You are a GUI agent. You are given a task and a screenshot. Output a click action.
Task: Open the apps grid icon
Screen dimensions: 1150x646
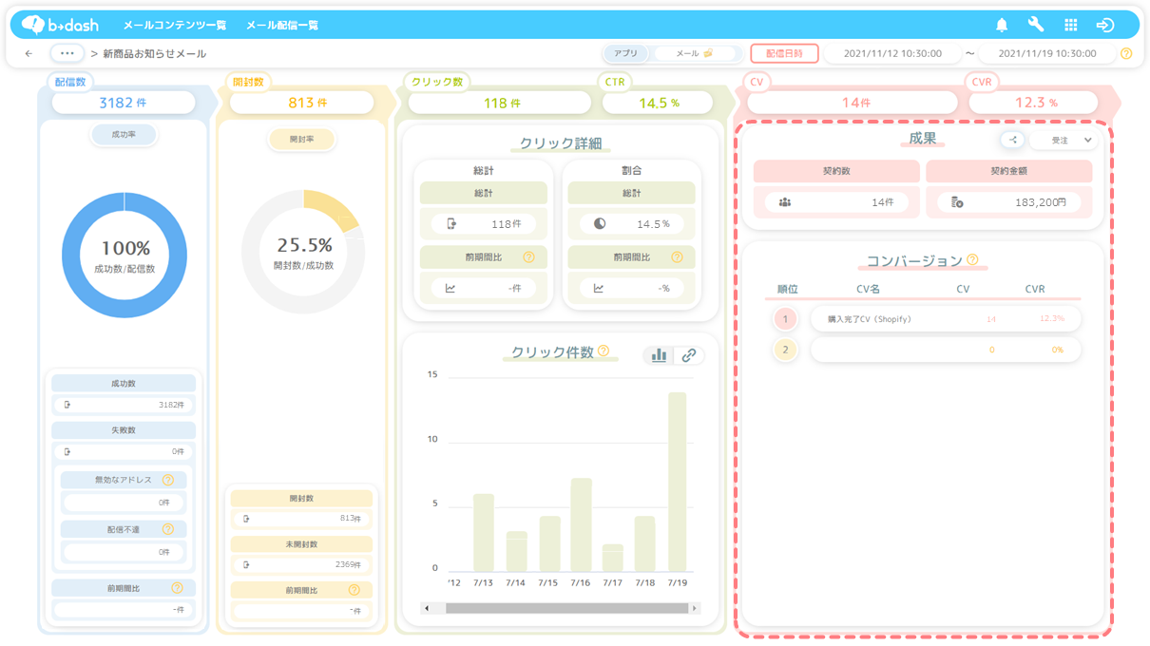(1070, 25)
